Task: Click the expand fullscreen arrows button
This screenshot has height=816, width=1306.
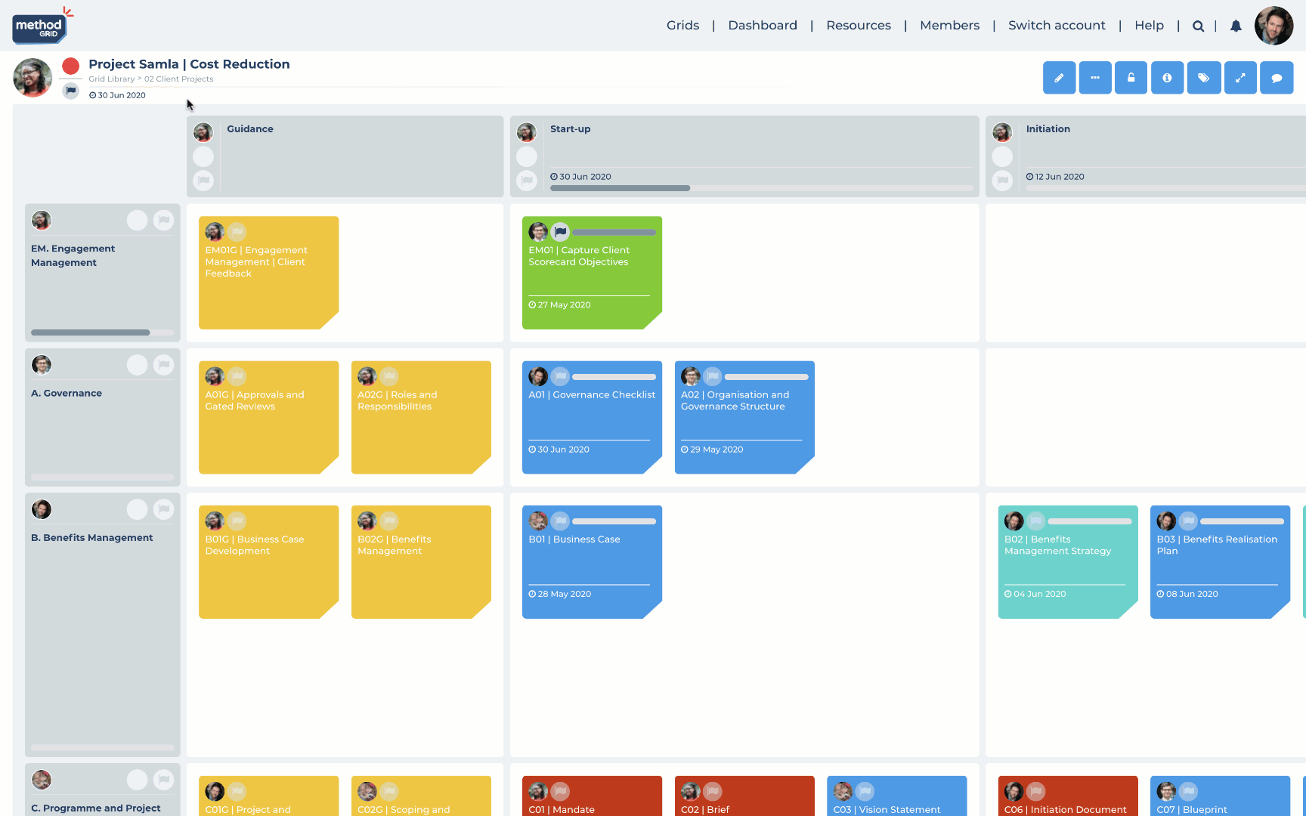Action: pyautogui.click(x=1240, y=78)
